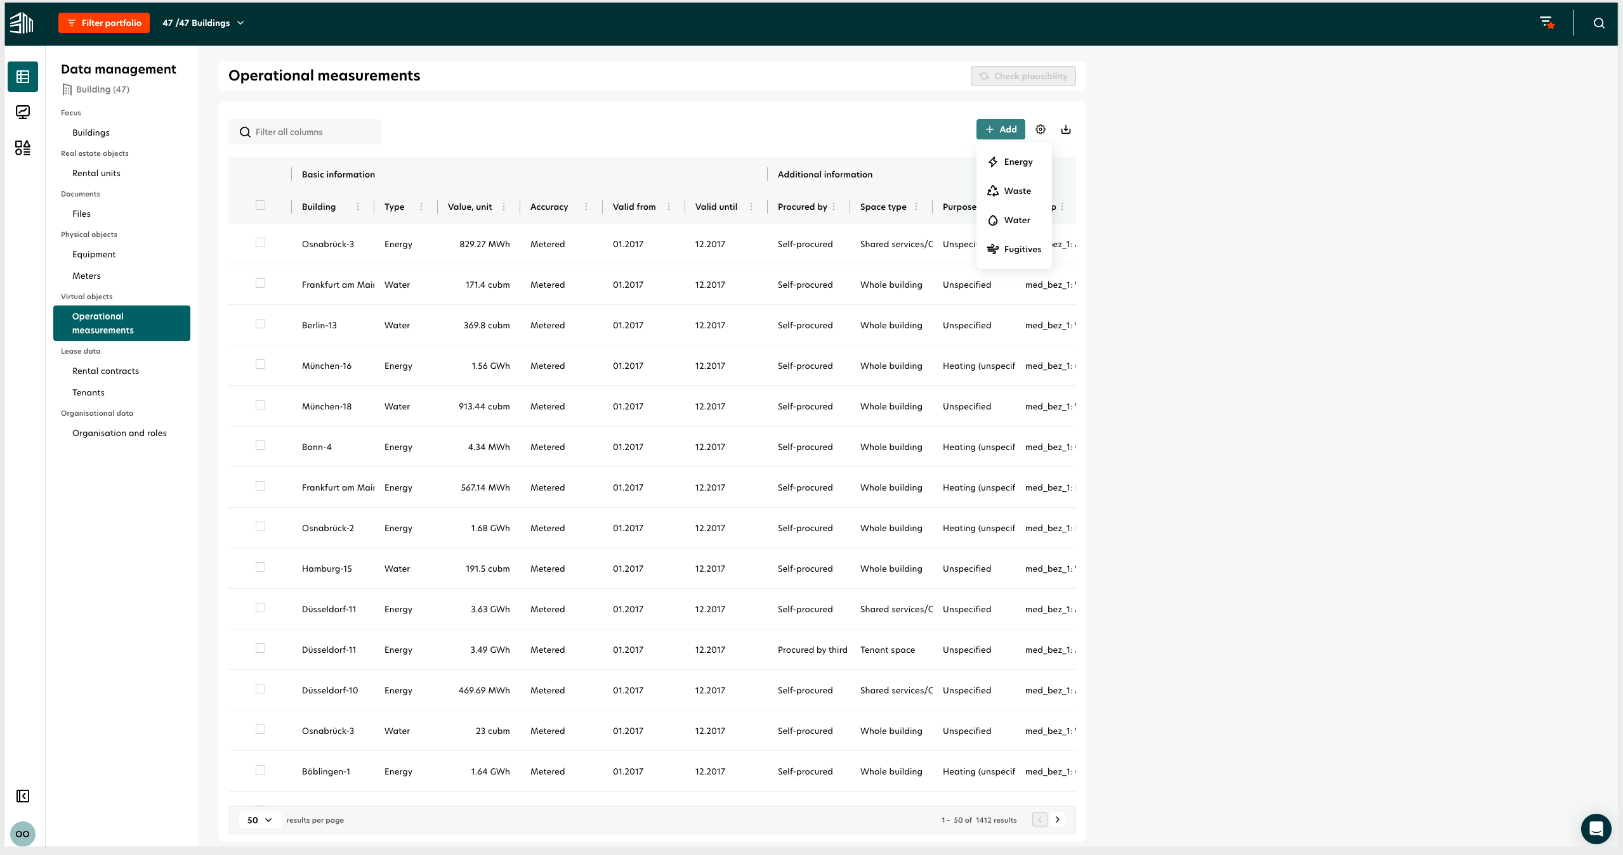
Task: Open the analytics monitor icon in sidebar
Action: tap(23, 112)
